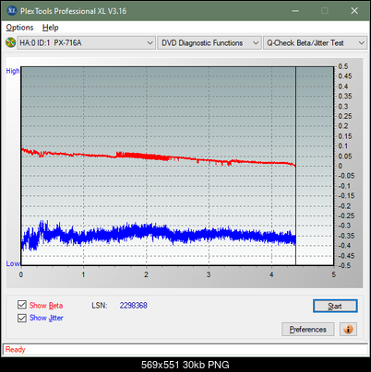Viewport: 371px width, 372px height.
Task: Click the LSN: label
Action: [100, 306]
